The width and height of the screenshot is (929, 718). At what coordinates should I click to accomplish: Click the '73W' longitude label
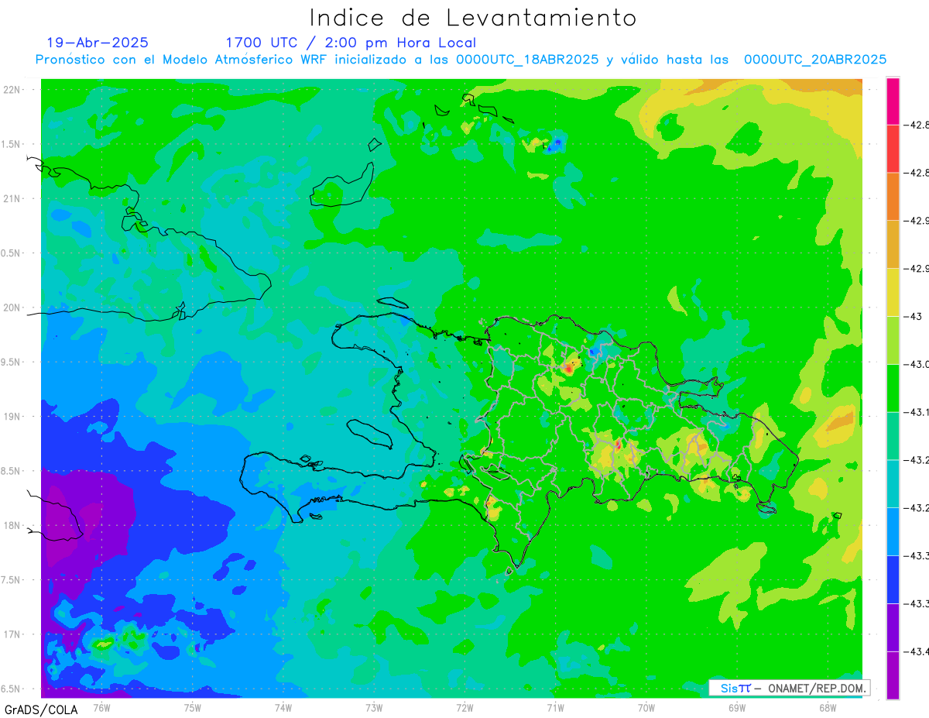[374, 707]
